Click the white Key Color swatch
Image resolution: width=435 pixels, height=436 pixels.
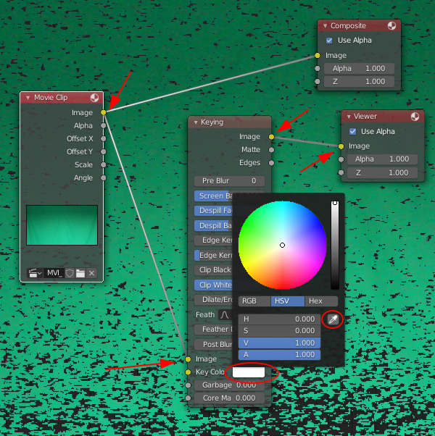click(249, 372)
